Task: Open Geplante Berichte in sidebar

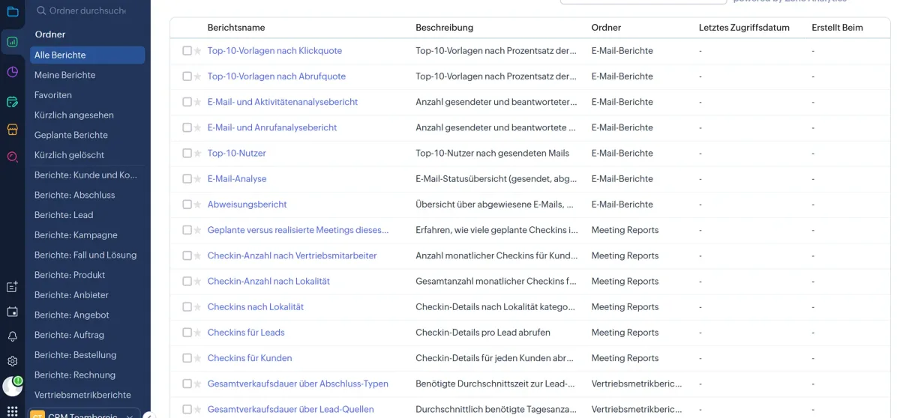Action: tap(71, 135)
